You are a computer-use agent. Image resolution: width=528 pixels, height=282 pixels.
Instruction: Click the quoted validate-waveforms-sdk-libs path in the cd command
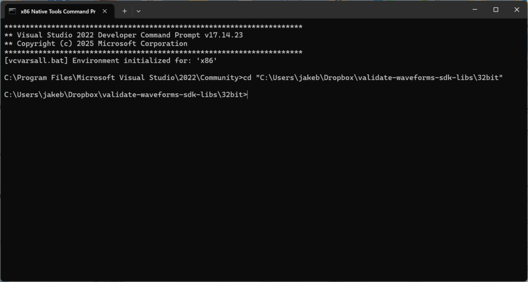(379, 77)
